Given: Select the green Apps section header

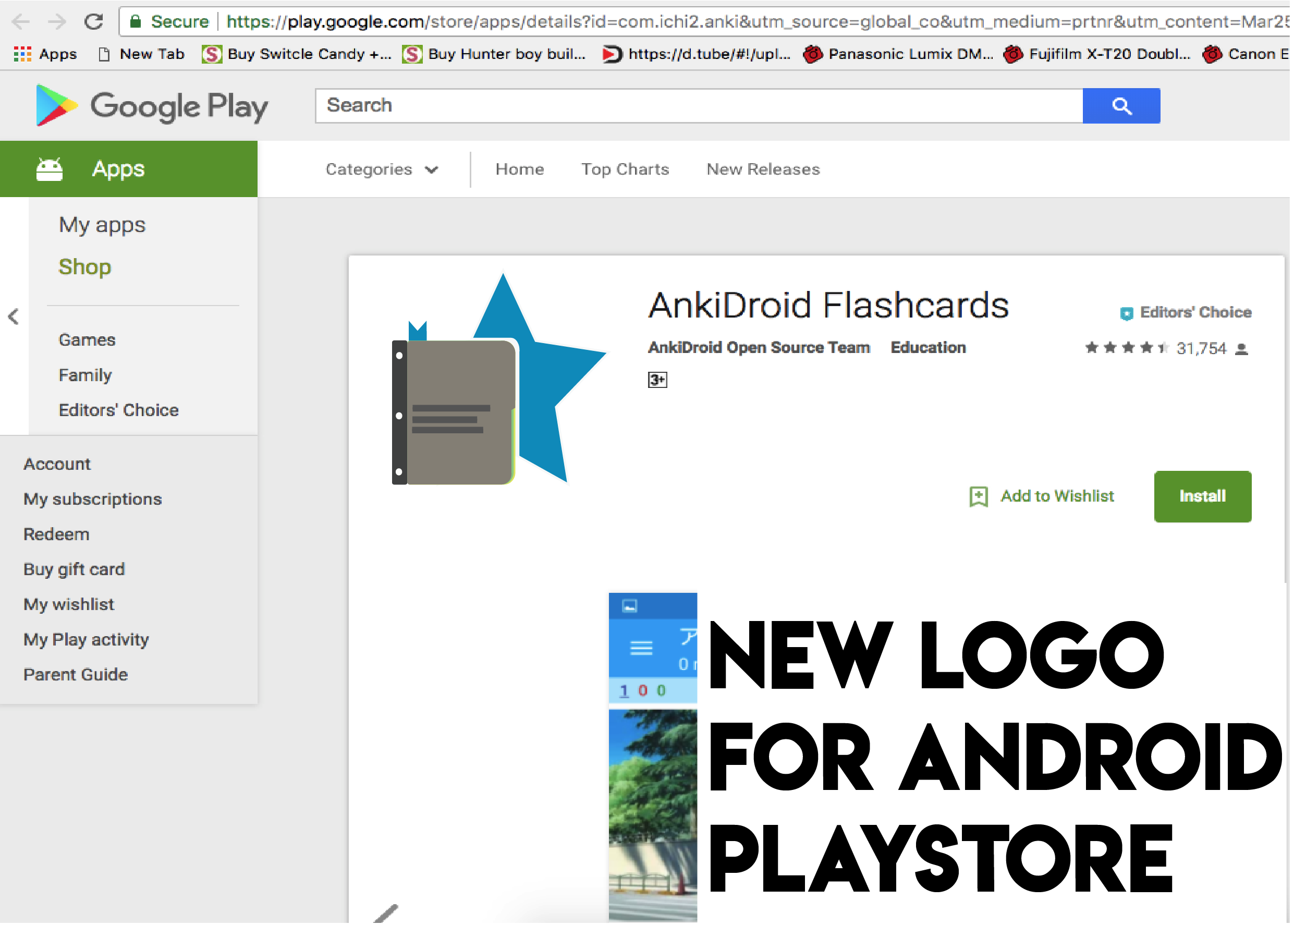Looking at the screenshot, I should [x=129, y=169].
